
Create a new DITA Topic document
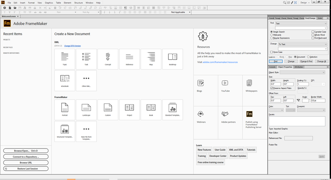click(65, 59)
